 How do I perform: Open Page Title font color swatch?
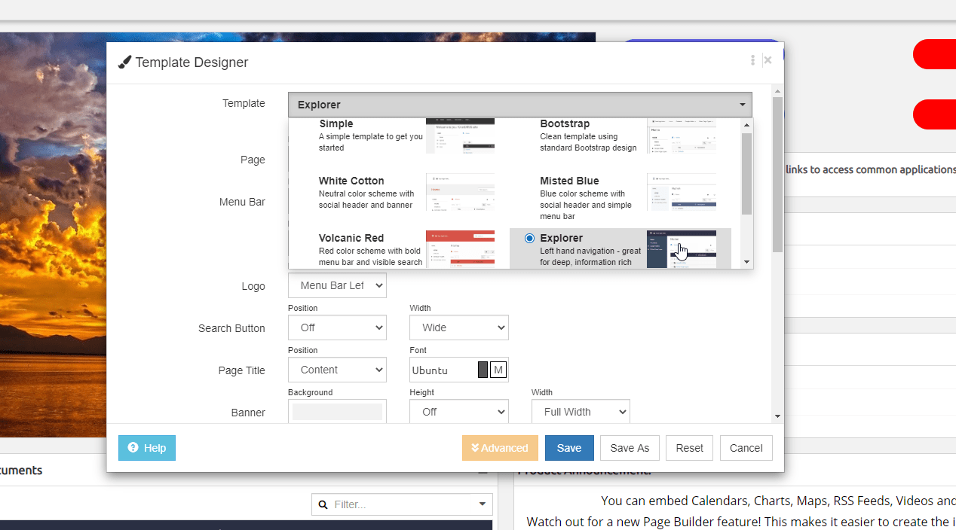coord(483,370)
